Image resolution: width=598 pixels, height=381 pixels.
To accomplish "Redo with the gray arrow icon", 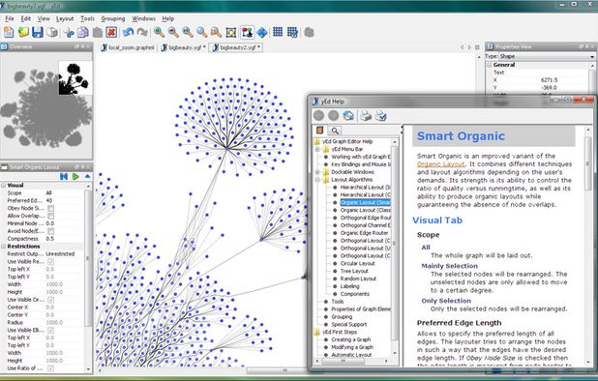I will pyautogui.click(x=142, y=32).
